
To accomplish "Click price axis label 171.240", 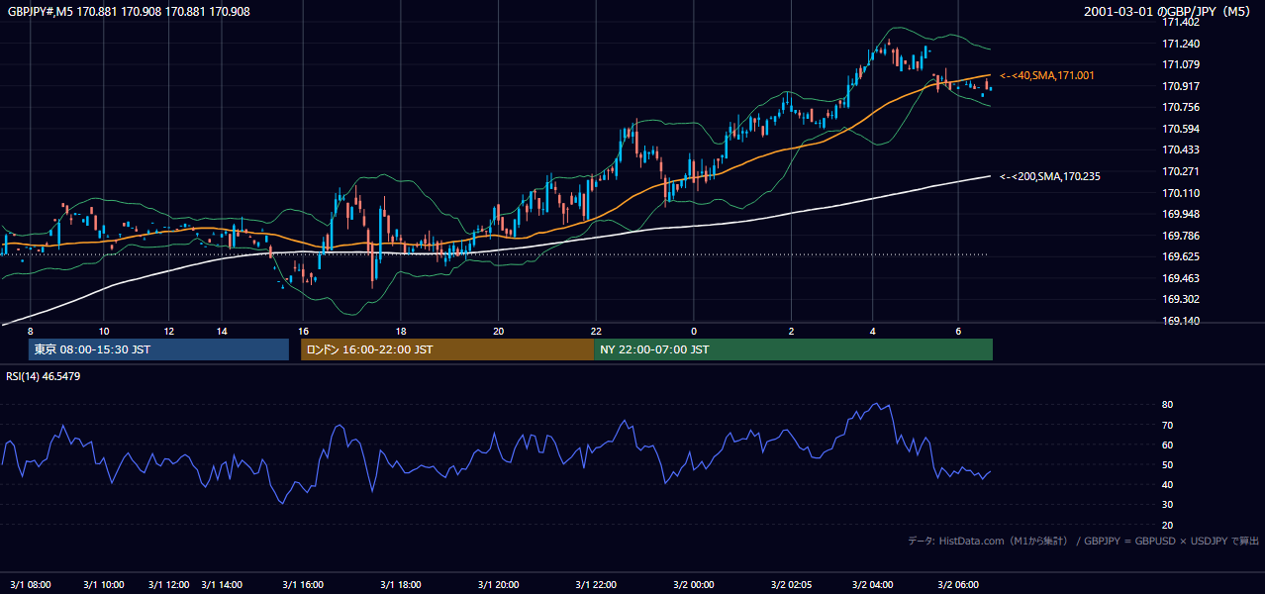I will pyautogui.click(x=1180, y=44).
